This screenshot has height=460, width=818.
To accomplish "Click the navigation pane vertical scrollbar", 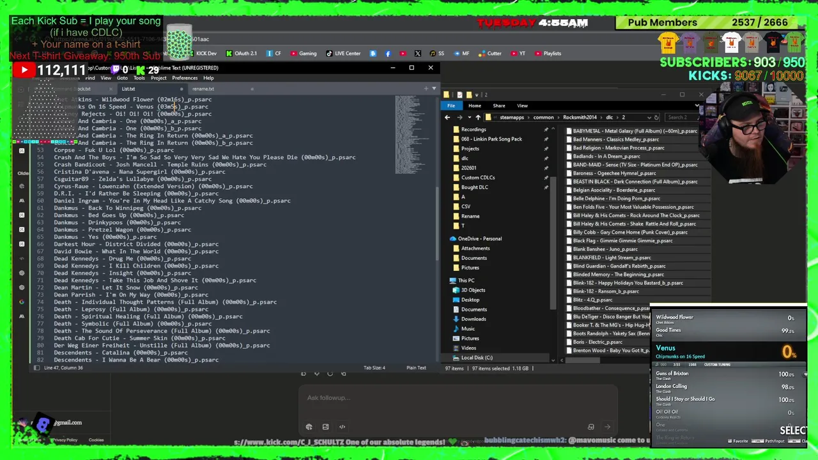I will coord(553,243).
